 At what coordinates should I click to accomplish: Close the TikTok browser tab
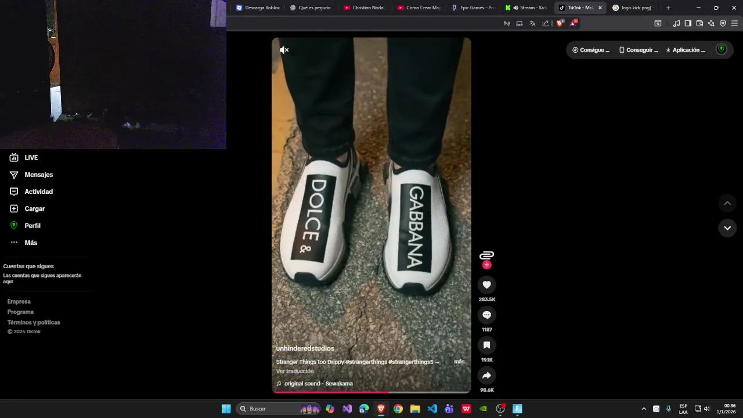pyautogui.click(x=600, y=8)
